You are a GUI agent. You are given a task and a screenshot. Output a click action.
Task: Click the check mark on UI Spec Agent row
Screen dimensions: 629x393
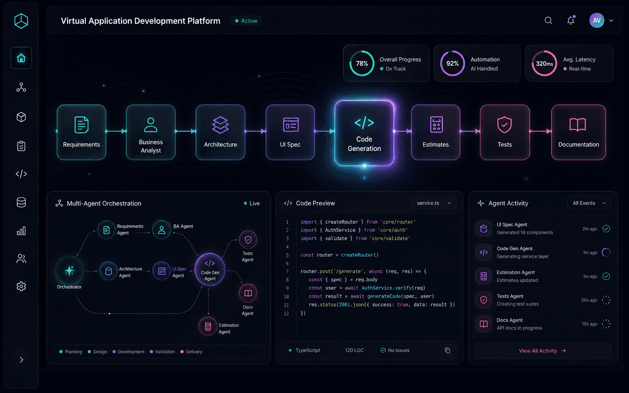coord(606,229)
